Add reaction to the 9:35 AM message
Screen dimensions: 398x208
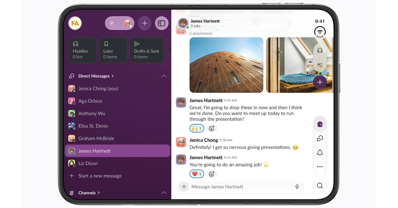pyautogui.click(x=212, y=128)
